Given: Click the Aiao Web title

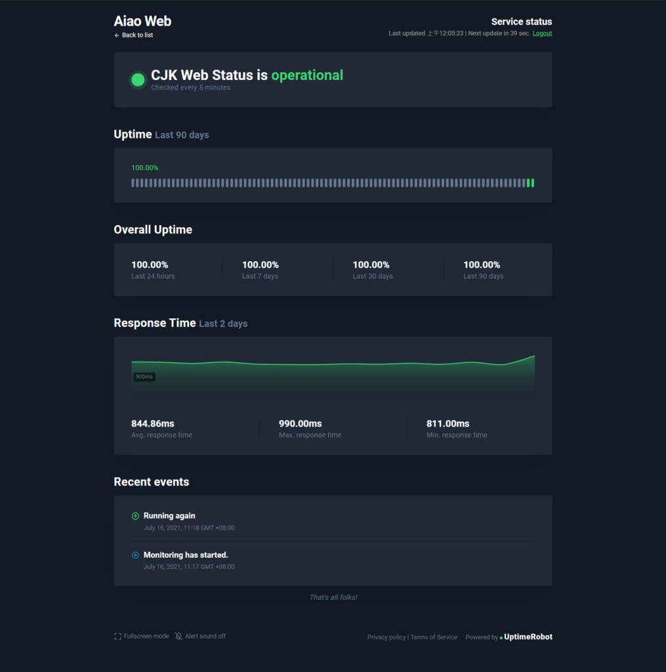Looking at the screenshot, I should pyautogui.click(x=142, y=21).
